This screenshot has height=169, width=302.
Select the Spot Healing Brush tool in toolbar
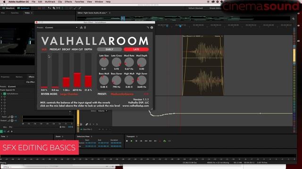[x=80, y=8]
